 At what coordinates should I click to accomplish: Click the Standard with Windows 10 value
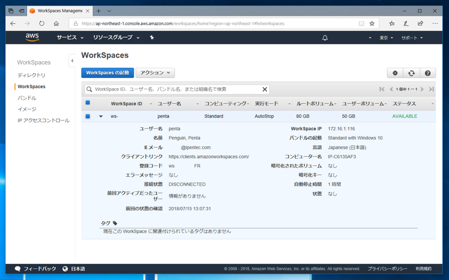pyautogui.click(x=355, y=138)
